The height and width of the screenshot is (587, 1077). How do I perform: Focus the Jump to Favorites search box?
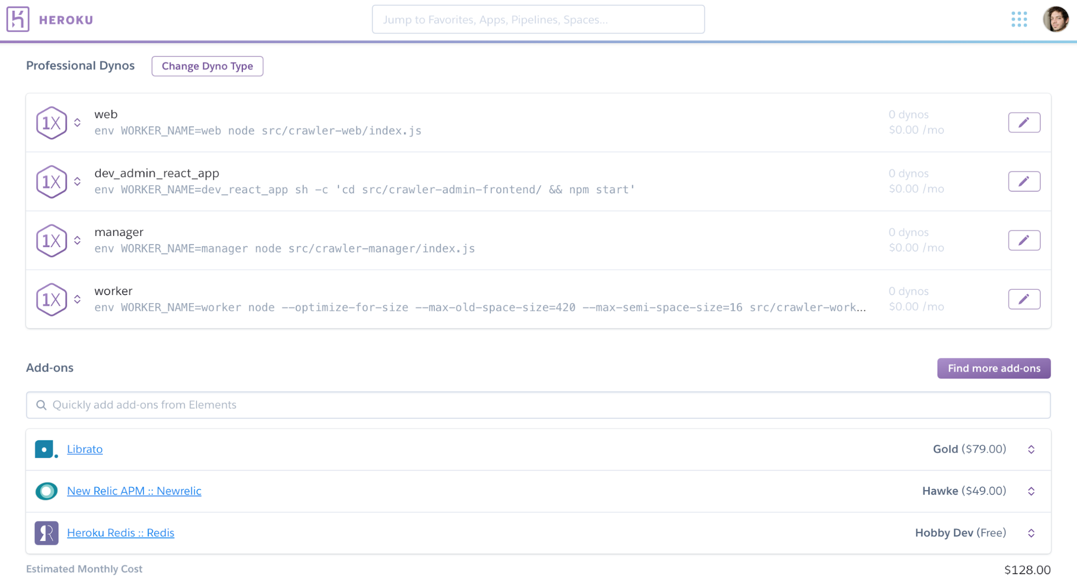pyautogui.click(x=538, y=19)
